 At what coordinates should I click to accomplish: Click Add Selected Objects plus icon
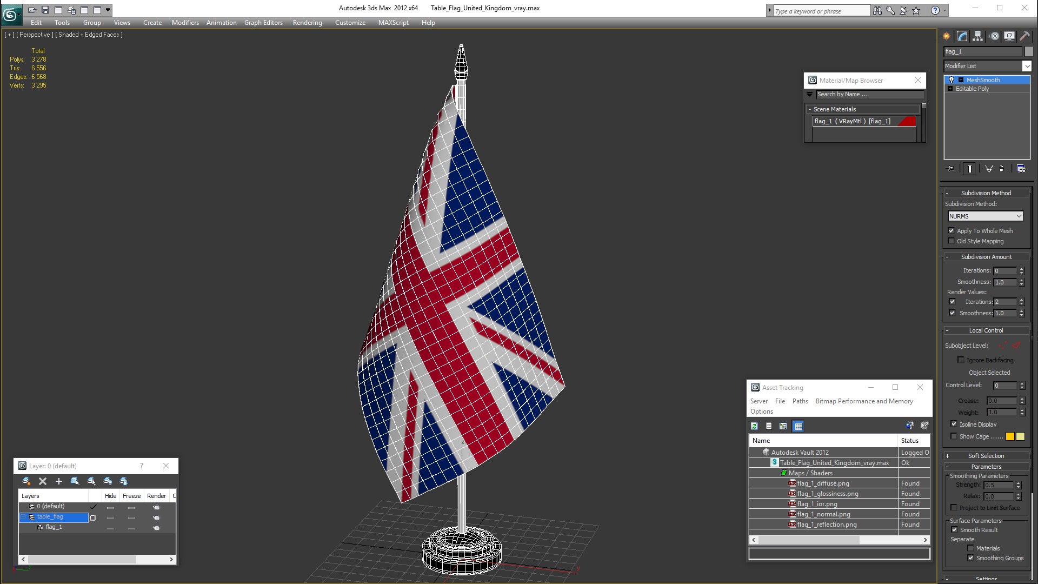tap(59, 481)
